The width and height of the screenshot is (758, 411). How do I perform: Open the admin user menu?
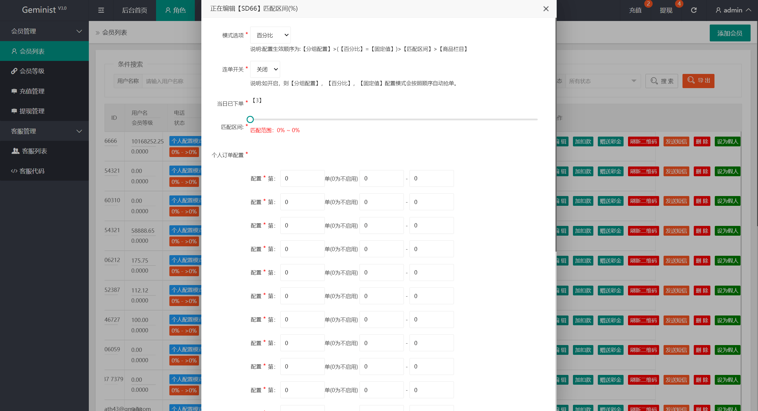click(733, 10)
